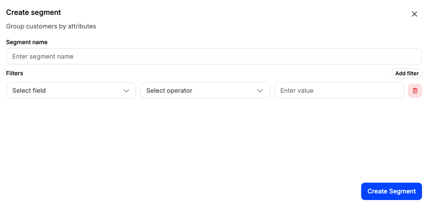The height and width of the screenshot is (207, 429).
Task: Choose a field via Select field combo box
Action: [x=71, y=91]
